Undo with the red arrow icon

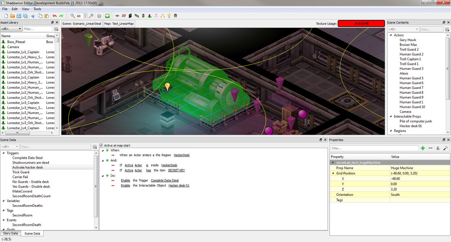(x=54, y=16)
